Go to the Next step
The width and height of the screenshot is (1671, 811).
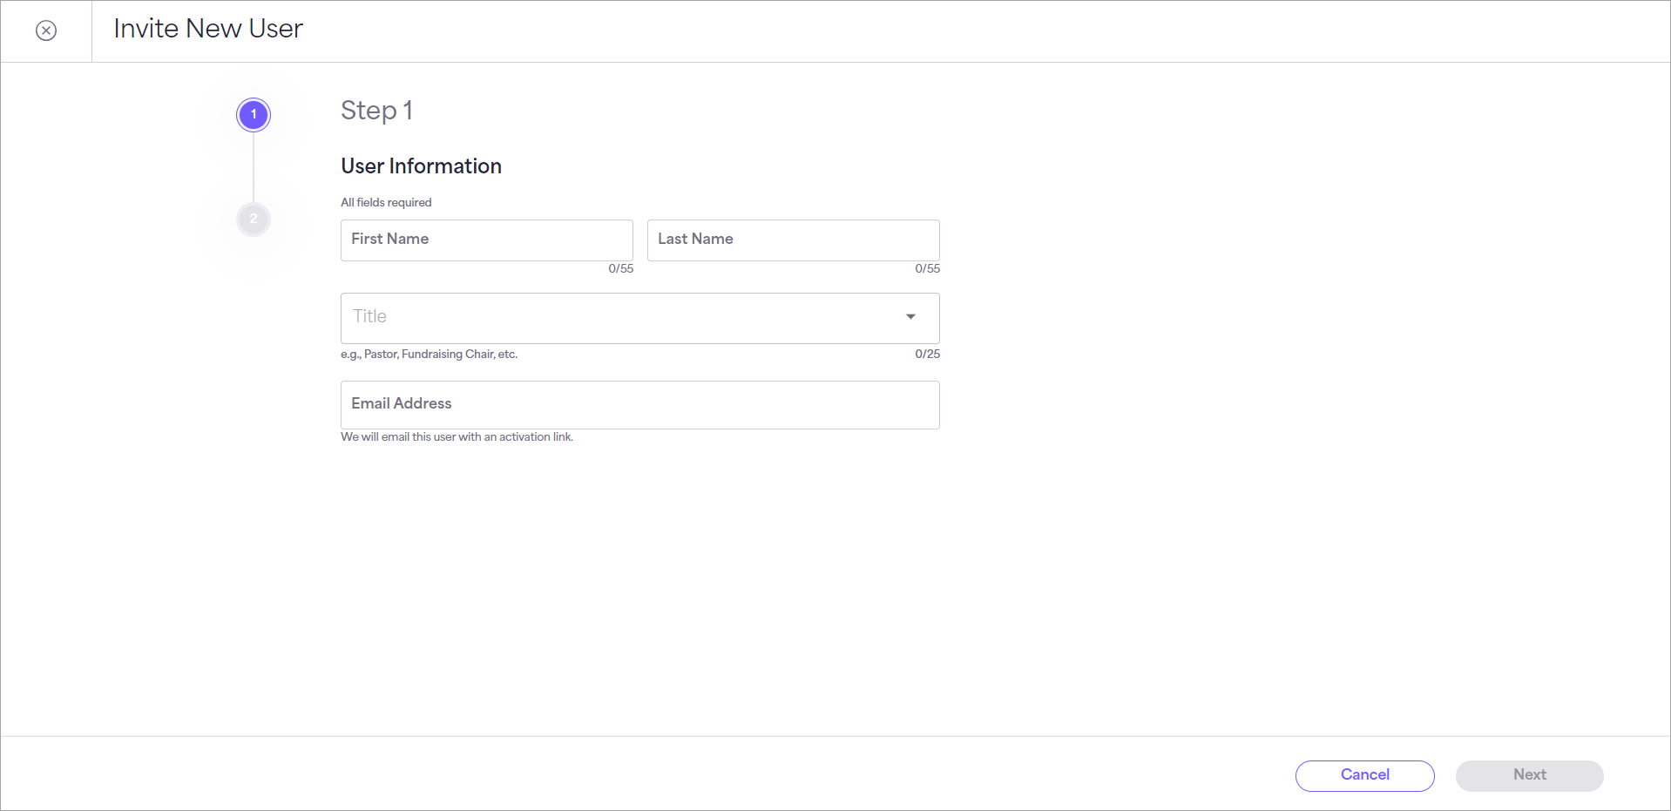[1530, 775]
